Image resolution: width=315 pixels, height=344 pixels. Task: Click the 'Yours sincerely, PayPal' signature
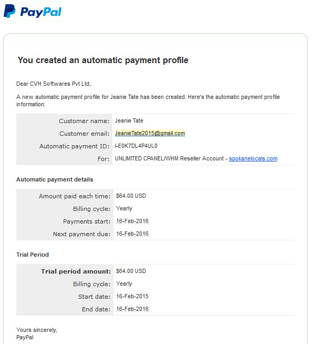[x=37, y=333]
